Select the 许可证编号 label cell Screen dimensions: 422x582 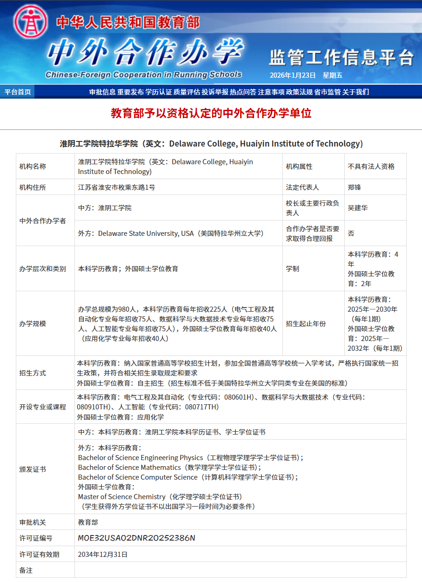coord(45,538)
